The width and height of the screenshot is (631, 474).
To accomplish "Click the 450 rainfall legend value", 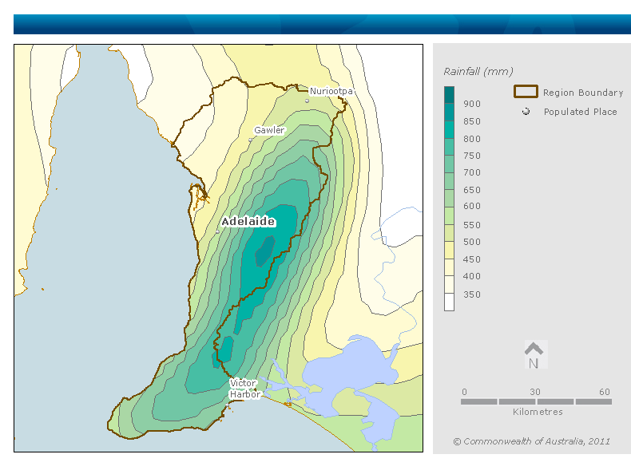I will coord(471,259).
